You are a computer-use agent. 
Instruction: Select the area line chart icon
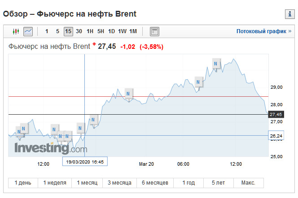coord(28,31)
